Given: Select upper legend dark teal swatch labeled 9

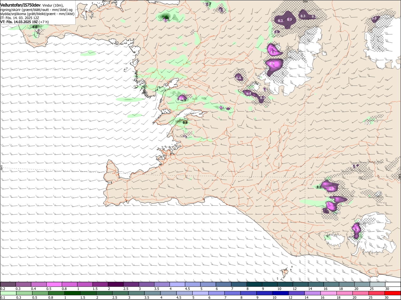Looking at the screenshot, I should [x=270, y=284].
